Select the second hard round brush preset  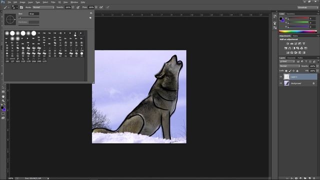(23, 33)
